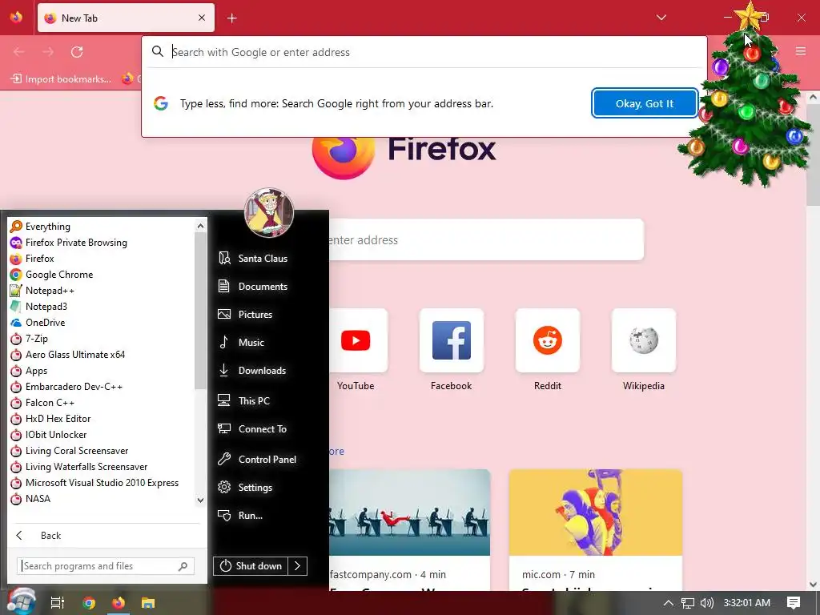820x615 pixels.
Task: Click Okay, Got It button
Action: coord(645,103)
